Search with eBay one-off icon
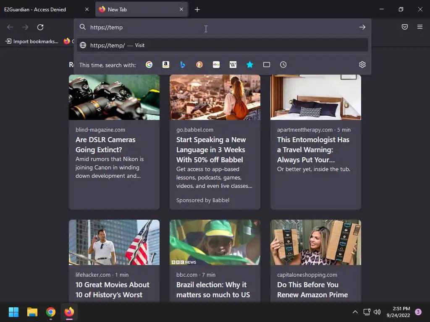 (x=216, y=65)
